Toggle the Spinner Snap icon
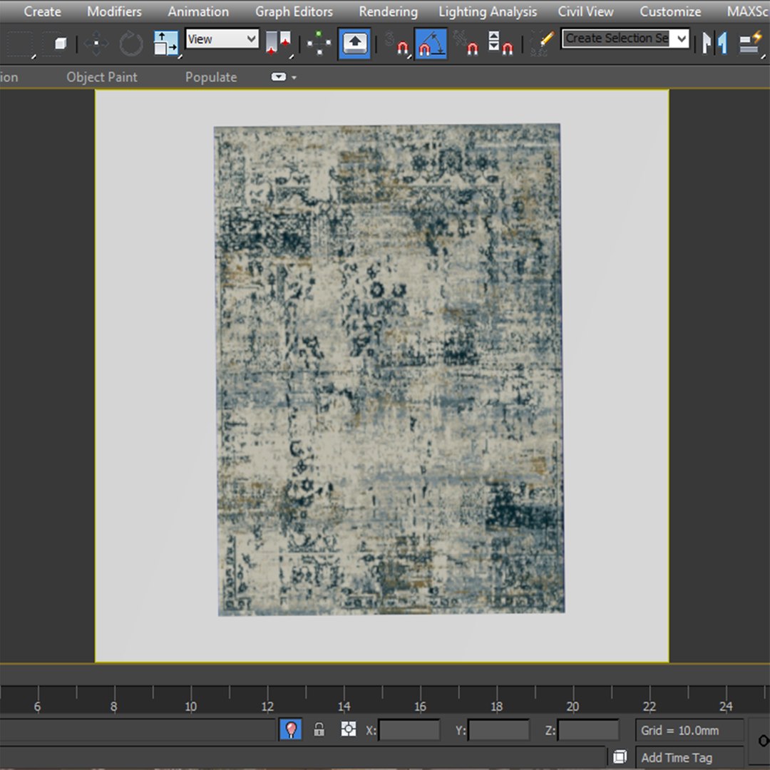This screenshot has width=770, height=770. [x=500, y=43]
